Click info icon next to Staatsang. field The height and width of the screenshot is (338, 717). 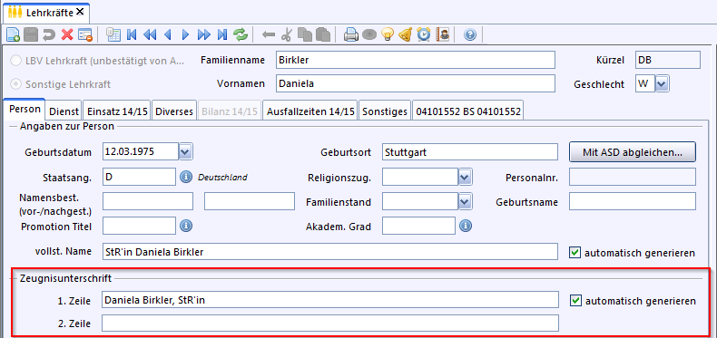[x=186, y=178]
